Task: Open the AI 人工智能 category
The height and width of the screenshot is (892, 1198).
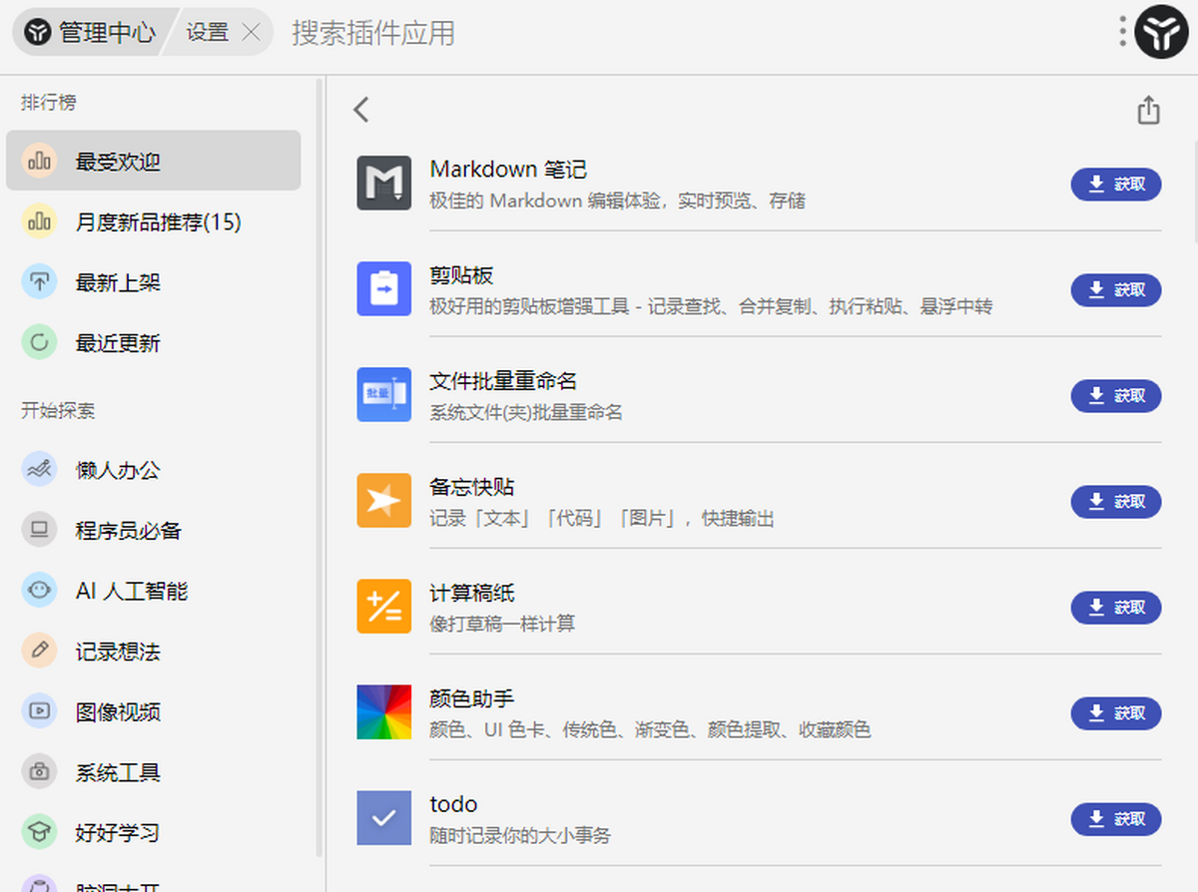Action: click(38, 591)
